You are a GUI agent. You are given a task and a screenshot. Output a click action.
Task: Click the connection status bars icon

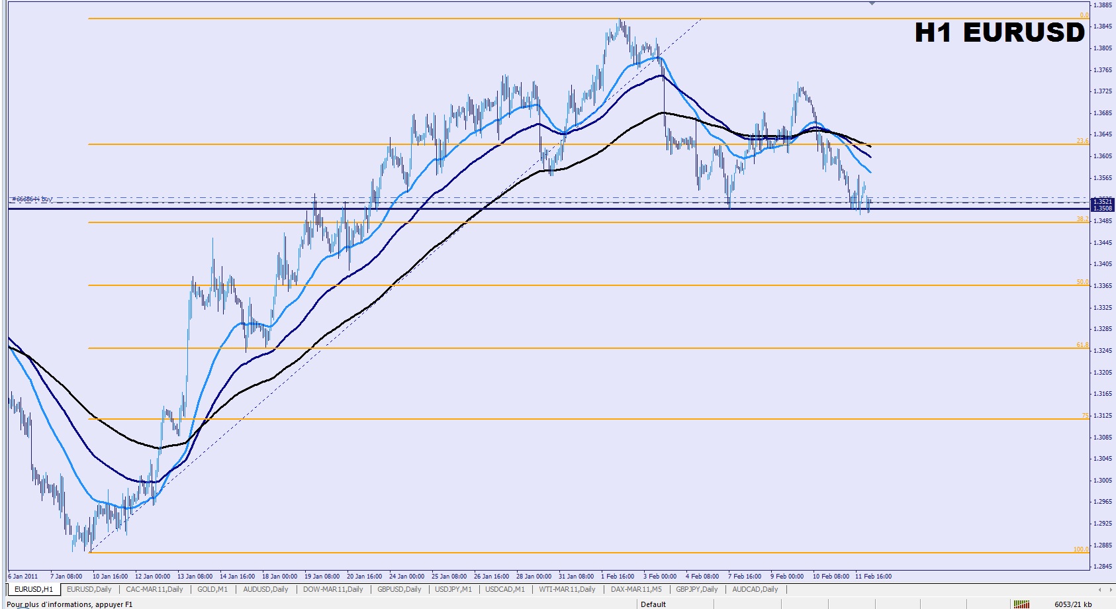(x=1021, y=604)
